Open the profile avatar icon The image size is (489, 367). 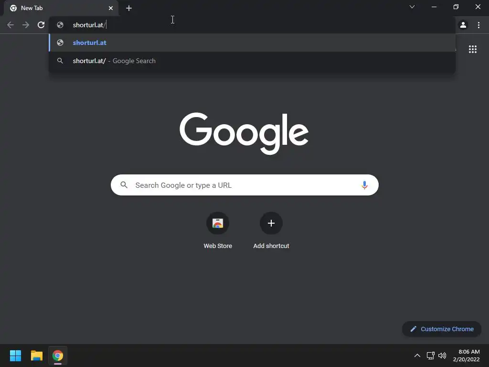tap(463, 25)
